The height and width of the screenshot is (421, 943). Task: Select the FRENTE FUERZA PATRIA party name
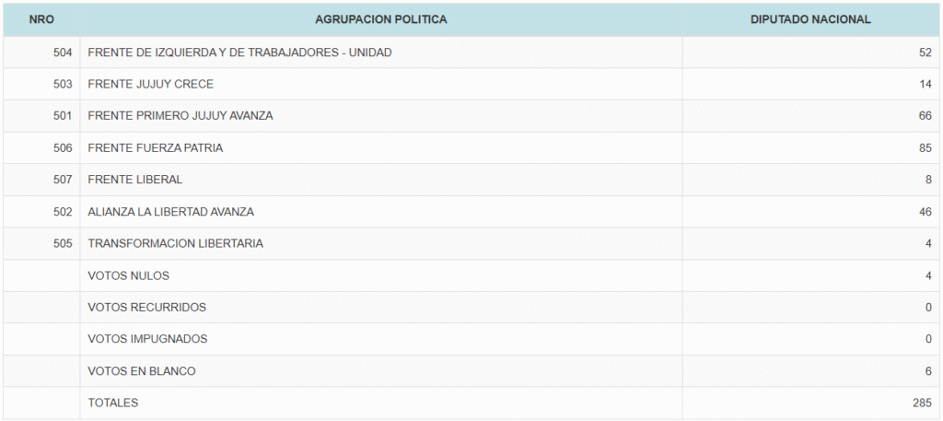pyautogui.click(x=156, y=147)
